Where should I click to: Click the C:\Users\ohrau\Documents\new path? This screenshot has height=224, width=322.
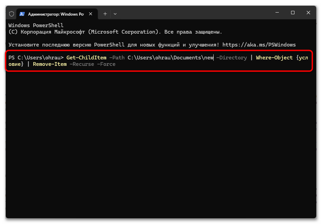click(x=171, y=58)
